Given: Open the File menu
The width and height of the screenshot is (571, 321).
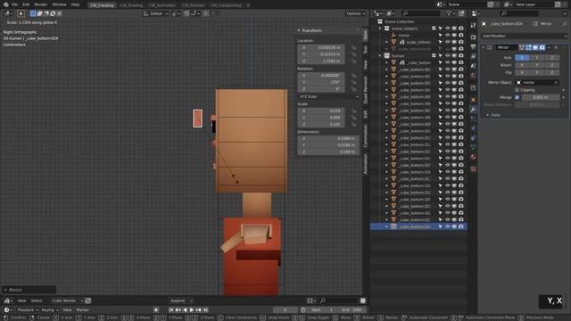Looking at the screenshot, I should [x=14, y=4].
